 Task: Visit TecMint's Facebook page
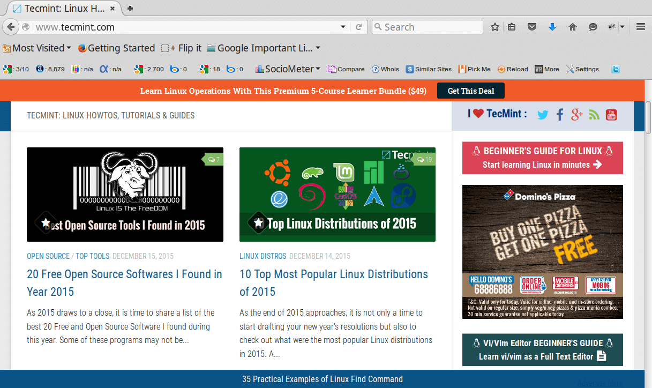click(560, 114)
